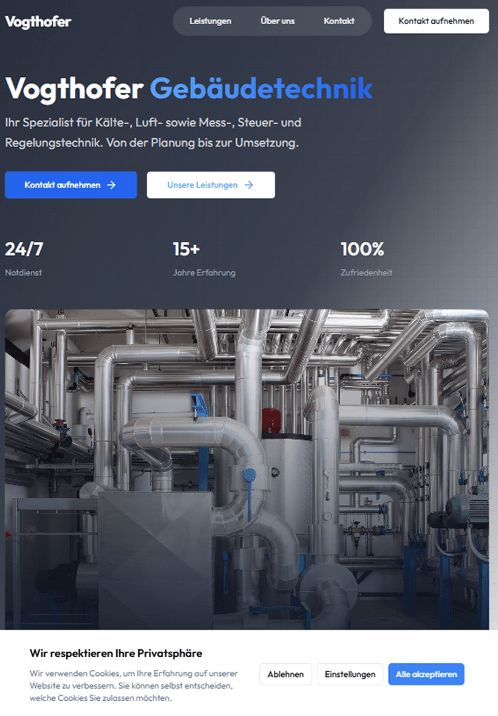This screenshot has width=498, height=716.
Task: Click the arrow icon in Unsere Leistungen button
Action: click(248, 185)
